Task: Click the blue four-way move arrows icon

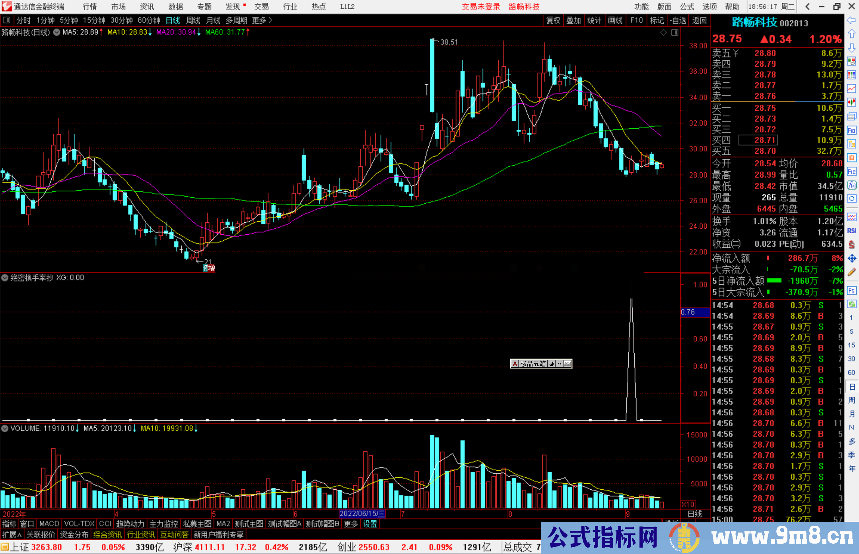Action: 851,259
